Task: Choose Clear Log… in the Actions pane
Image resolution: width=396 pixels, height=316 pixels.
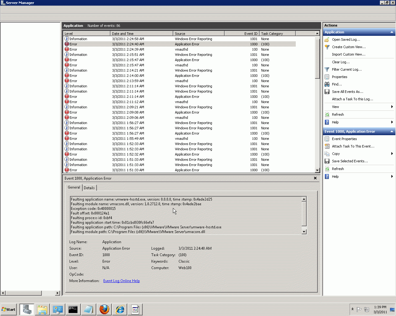Action: point(341,62)
